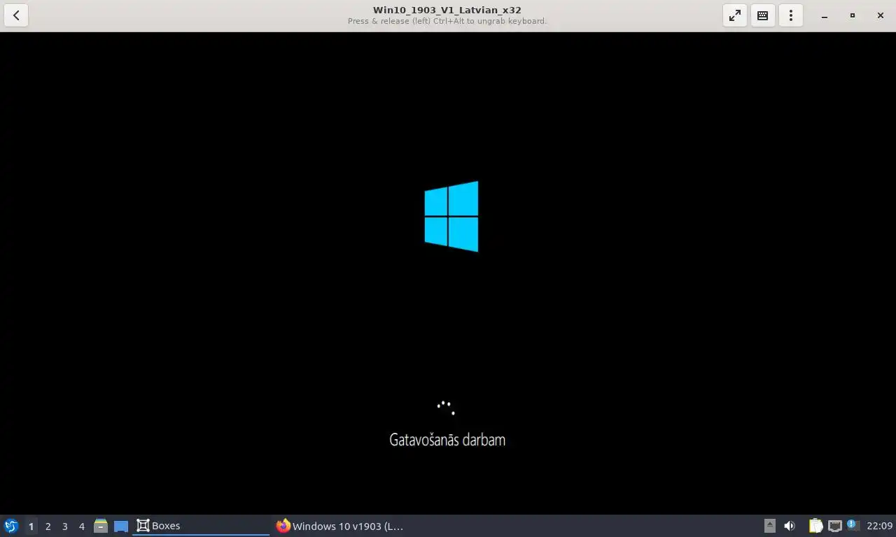The height and width of the screenshot is (537, 896).
Task: Minimize the Boxes window
Action: [825, 15]
